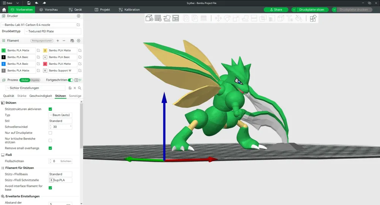
Task: Click the Reinigungsvolumen button
Action: coord(42,41)
